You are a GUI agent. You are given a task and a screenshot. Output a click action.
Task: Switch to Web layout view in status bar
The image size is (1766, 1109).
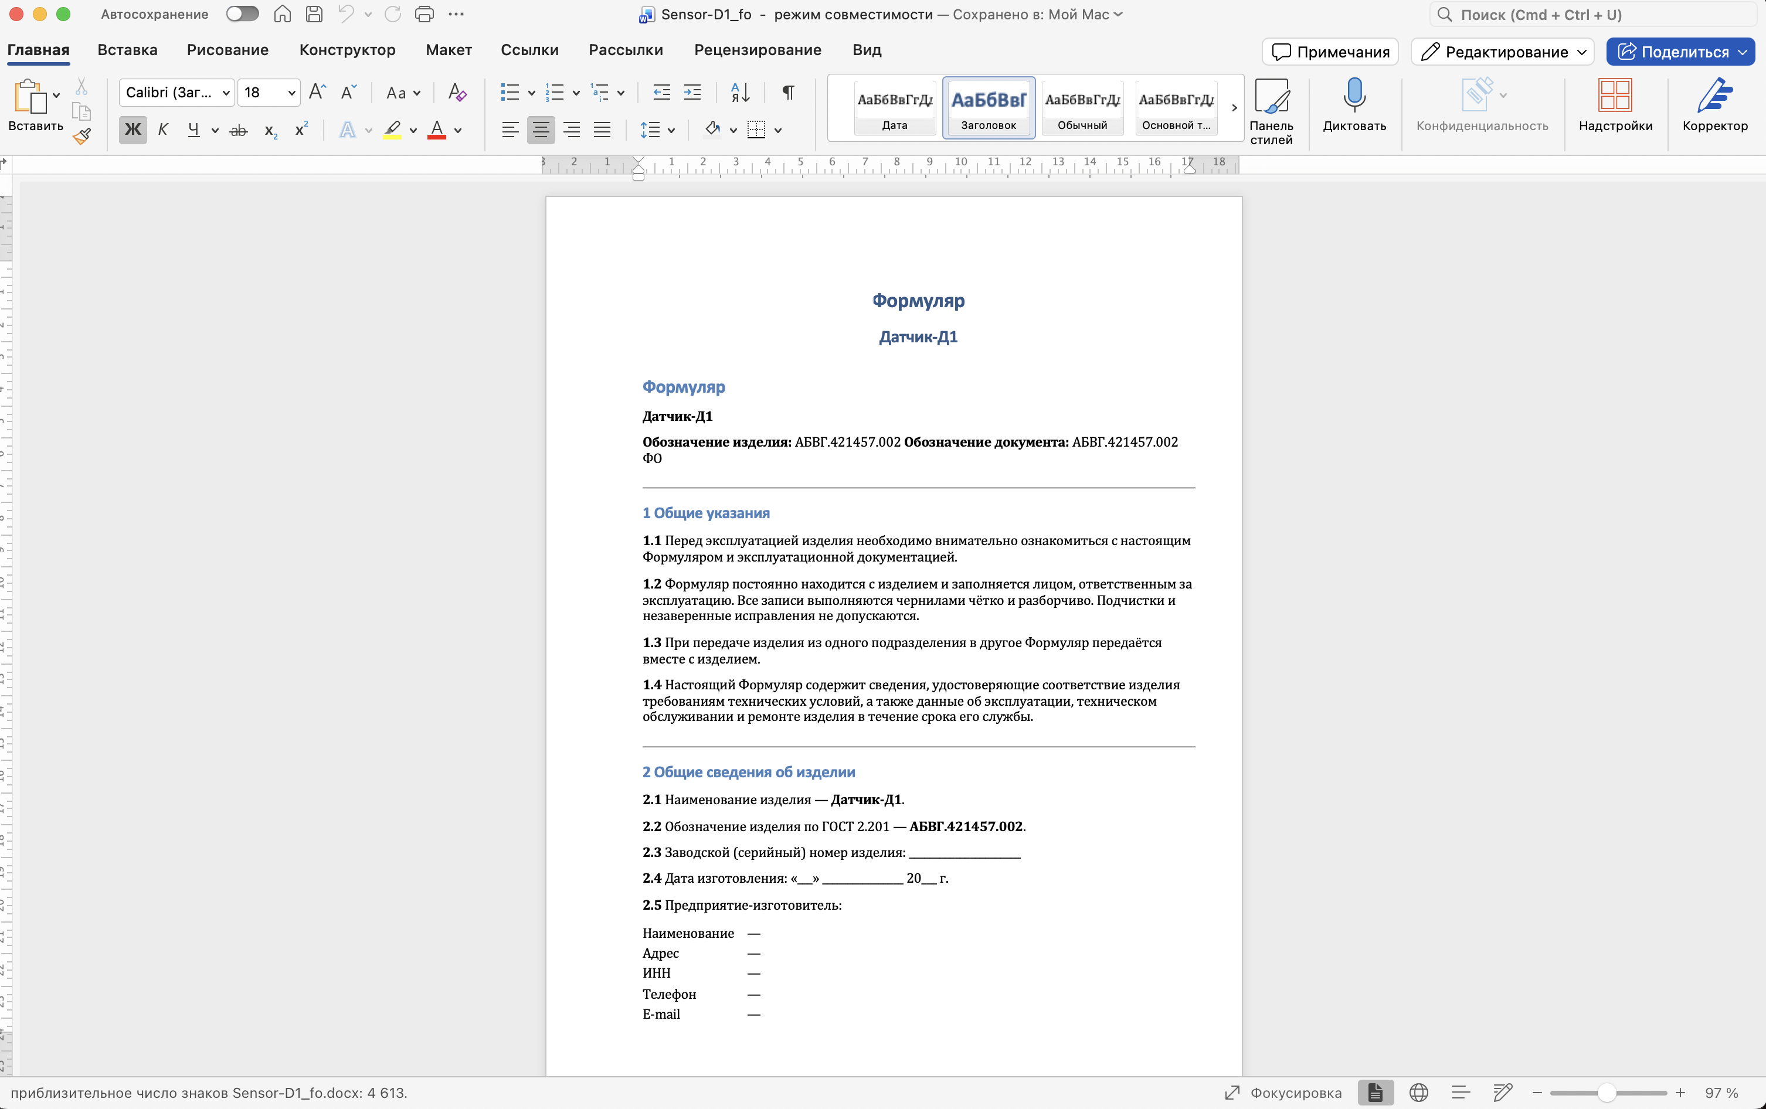1418,1092
